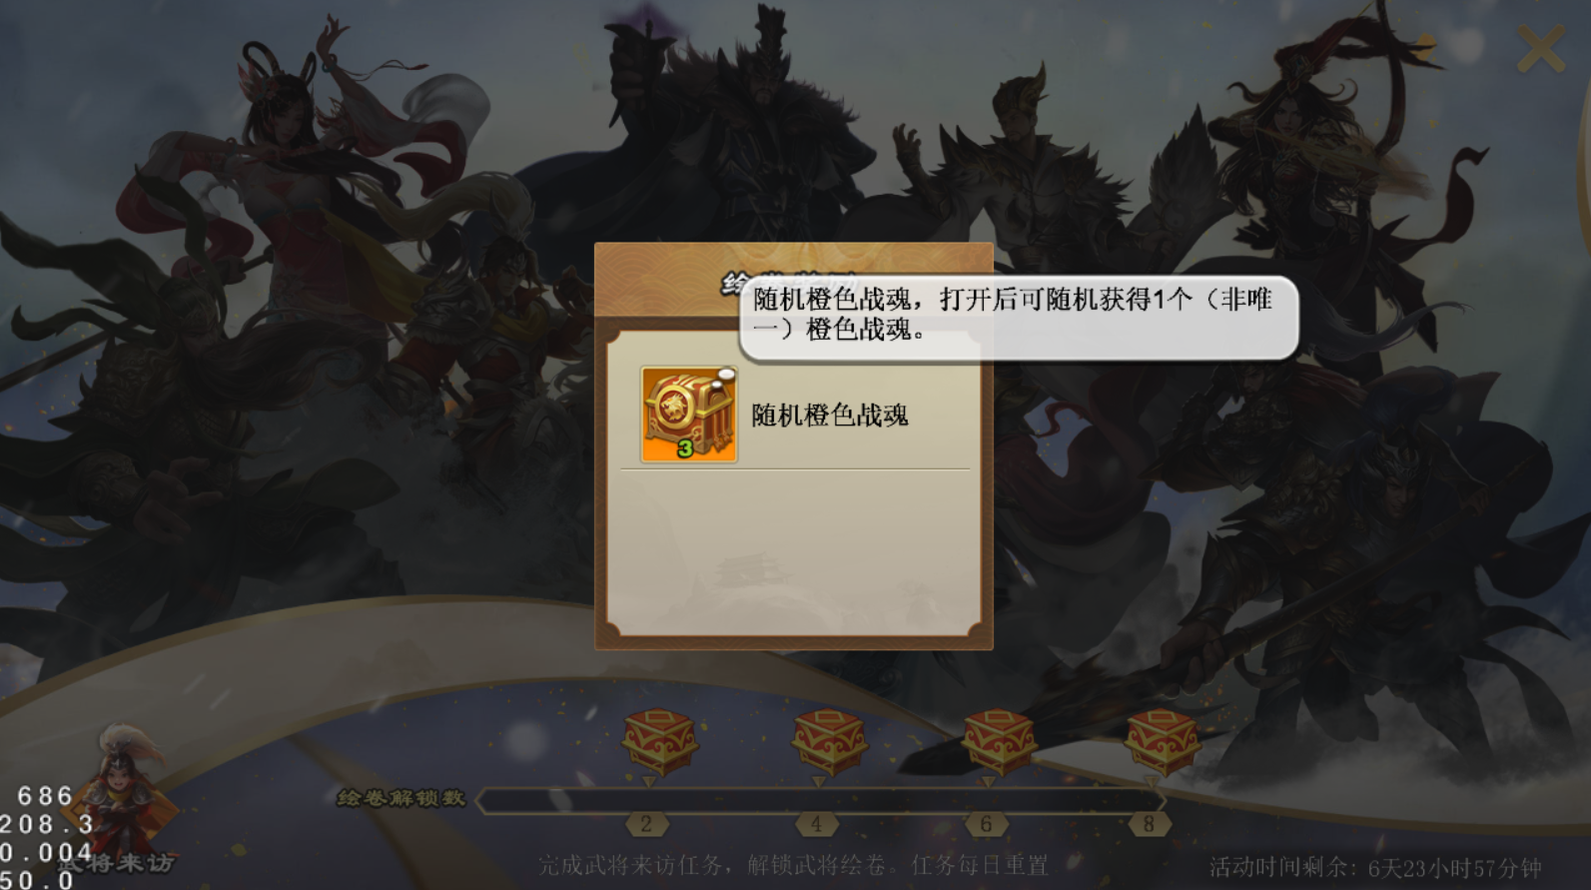Select the milestone marker labeled 8

click(x=1148, y=824)
